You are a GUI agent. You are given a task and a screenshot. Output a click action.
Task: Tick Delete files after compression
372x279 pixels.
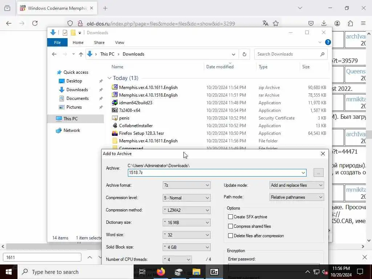(x=230, y=235)
